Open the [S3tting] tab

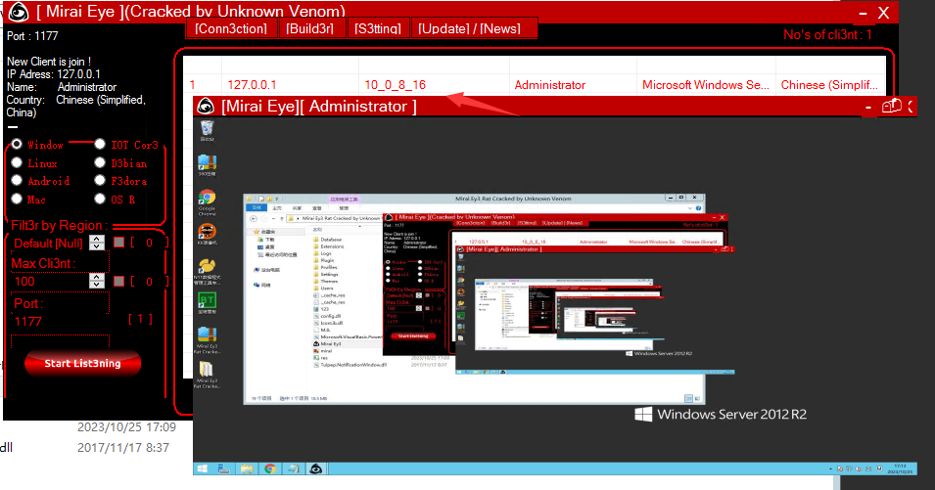click(378, 28)
